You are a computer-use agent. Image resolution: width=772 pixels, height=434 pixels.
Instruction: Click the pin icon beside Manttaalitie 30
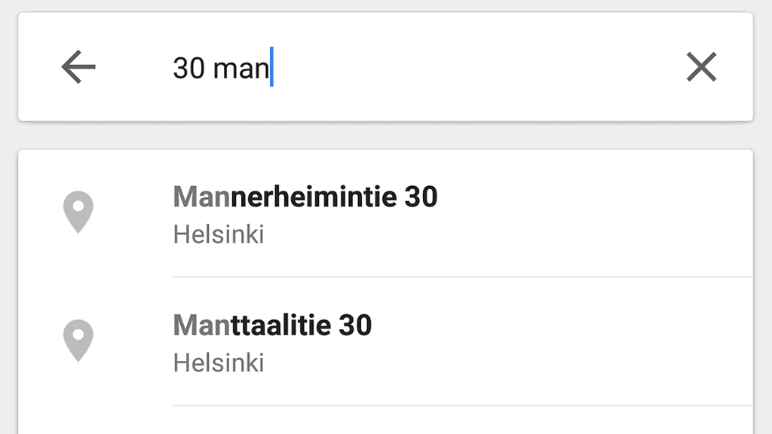pos(78,340)
